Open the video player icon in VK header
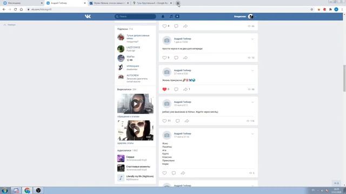346x194 pixels. tap(177, 17)
